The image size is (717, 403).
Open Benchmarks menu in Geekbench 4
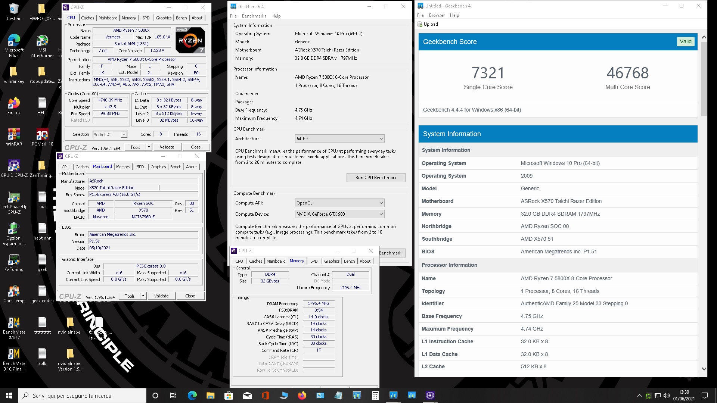pyautogui.click(x=254, y=16)
